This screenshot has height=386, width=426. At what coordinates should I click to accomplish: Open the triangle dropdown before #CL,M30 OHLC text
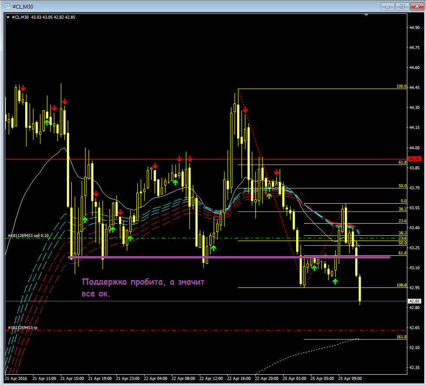coord(8,17)
